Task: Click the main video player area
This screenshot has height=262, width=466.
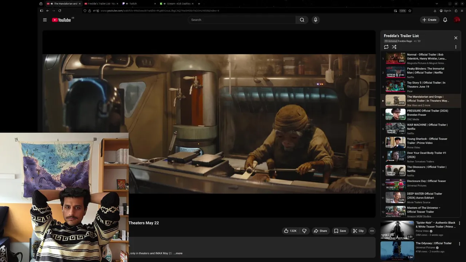Action: [209, 124]
